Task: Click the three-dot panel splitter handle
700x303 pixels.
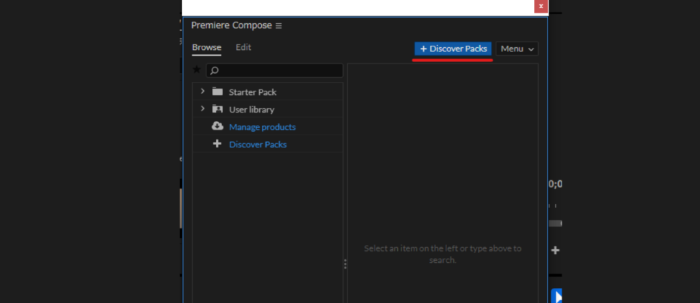Action: (345, 264)
